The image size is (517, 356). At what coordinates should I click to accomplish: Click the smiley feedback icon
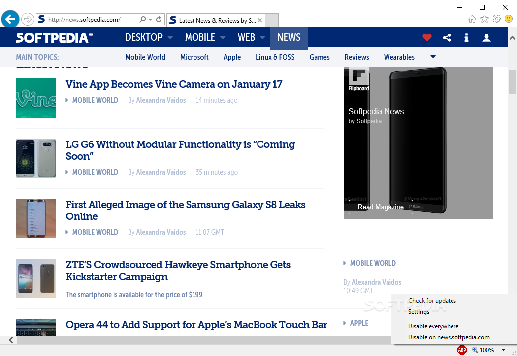(x=509, y=19)
